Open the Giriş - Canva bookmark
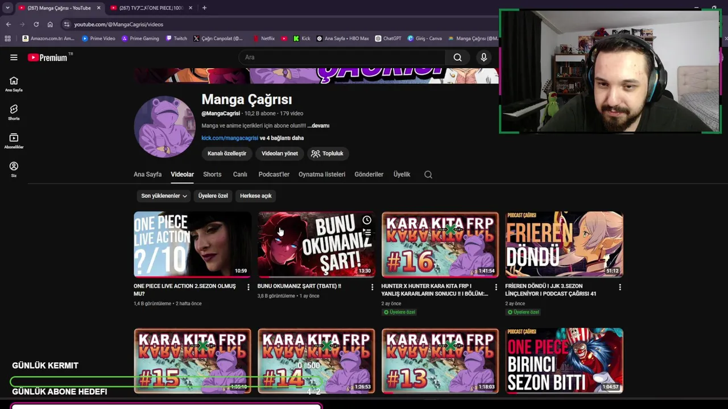This screenshot has width=728, height=409. pyautogui.click(x=425, y=39)
